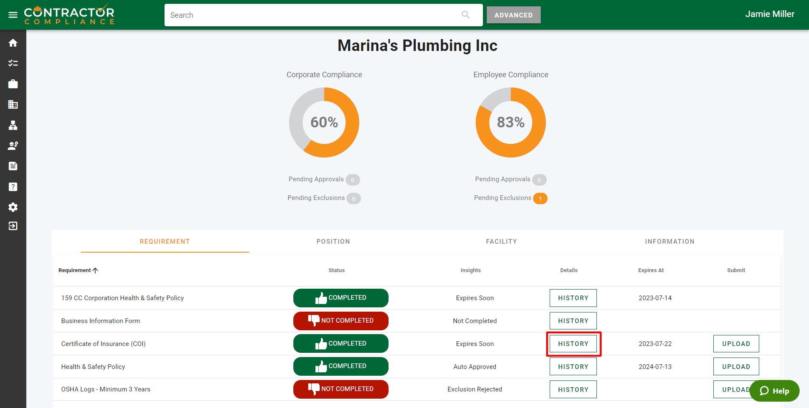
Task: Switch to the Facility tab
Action: 501,242
